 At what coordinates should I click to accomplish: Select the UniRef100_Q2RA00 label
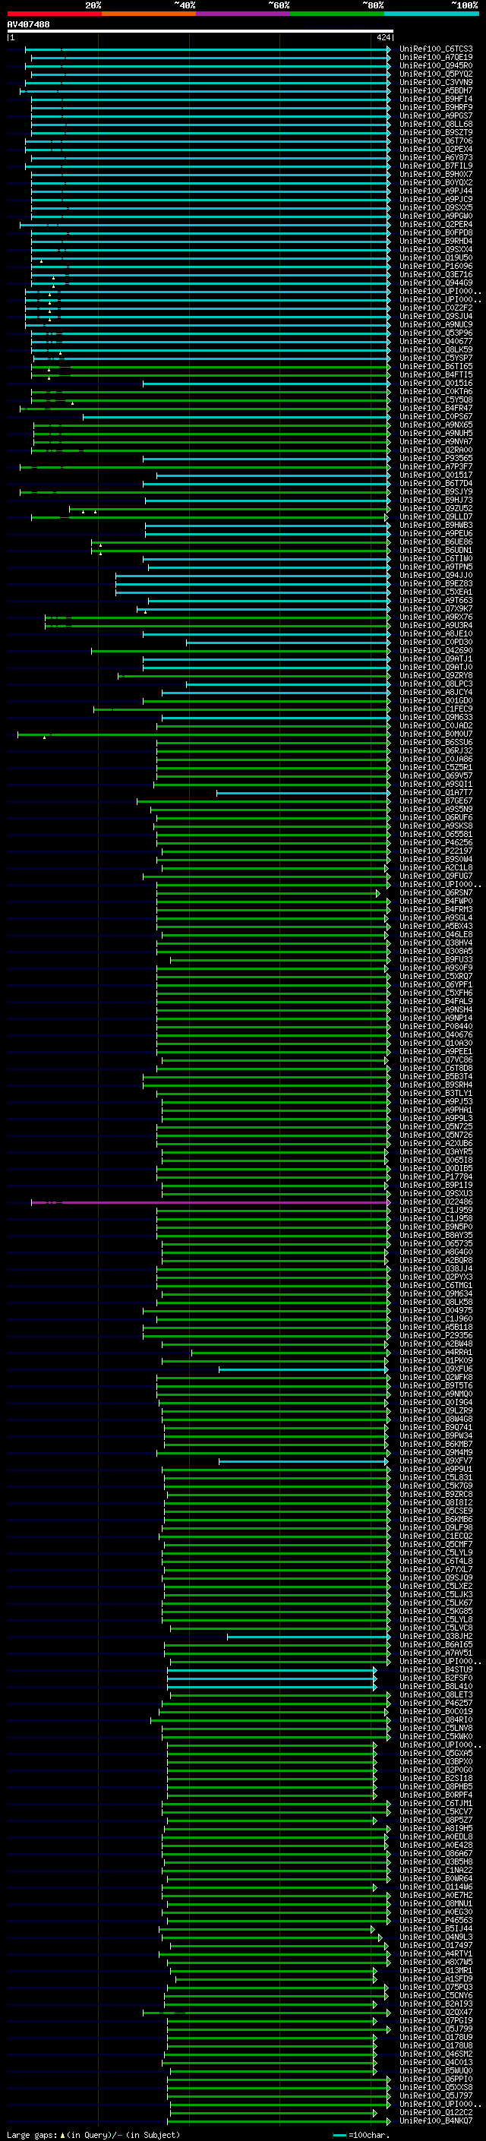(436, 450)
